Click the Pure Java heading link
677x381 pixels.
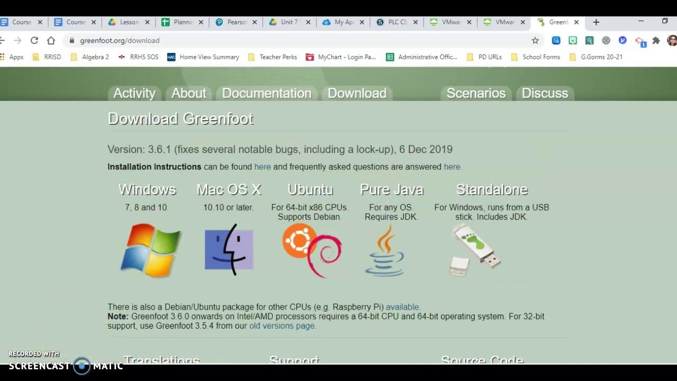pos(391,189)
